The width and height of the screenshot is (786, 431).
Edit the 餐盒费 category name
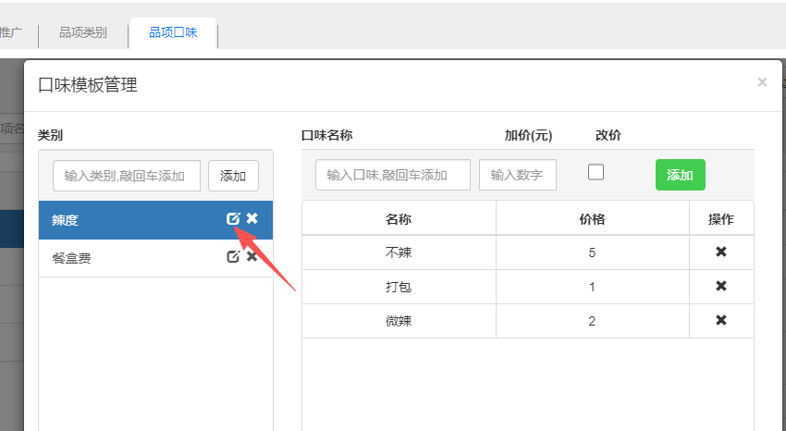(233, 256)
